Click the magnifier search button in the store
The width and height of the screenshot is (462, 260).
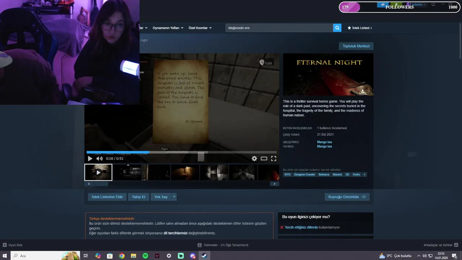tap(337, 28)
